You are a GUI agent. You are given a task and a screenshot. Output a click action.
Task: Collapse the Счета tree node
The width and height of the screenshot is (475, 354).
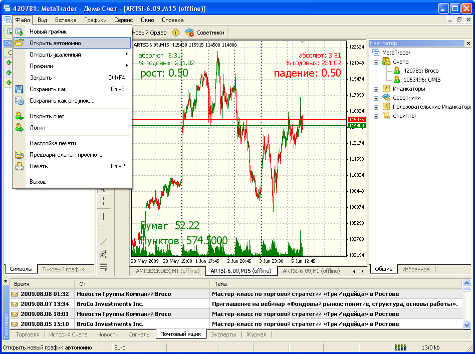(376, 62)
